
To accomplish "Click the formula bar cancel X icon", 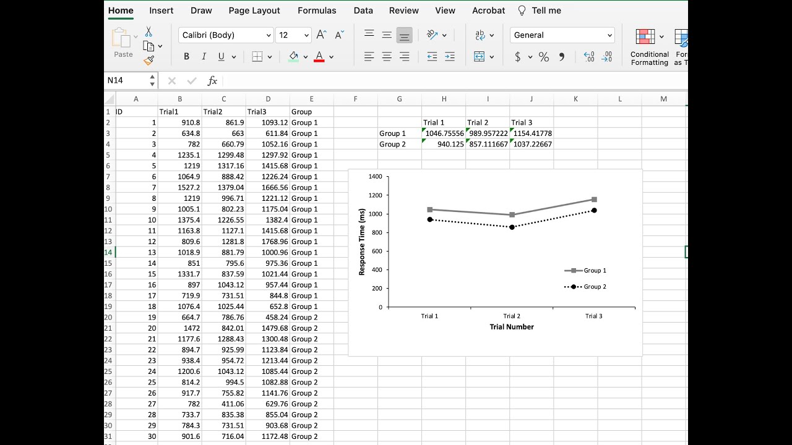I will (x=172, y=81).
